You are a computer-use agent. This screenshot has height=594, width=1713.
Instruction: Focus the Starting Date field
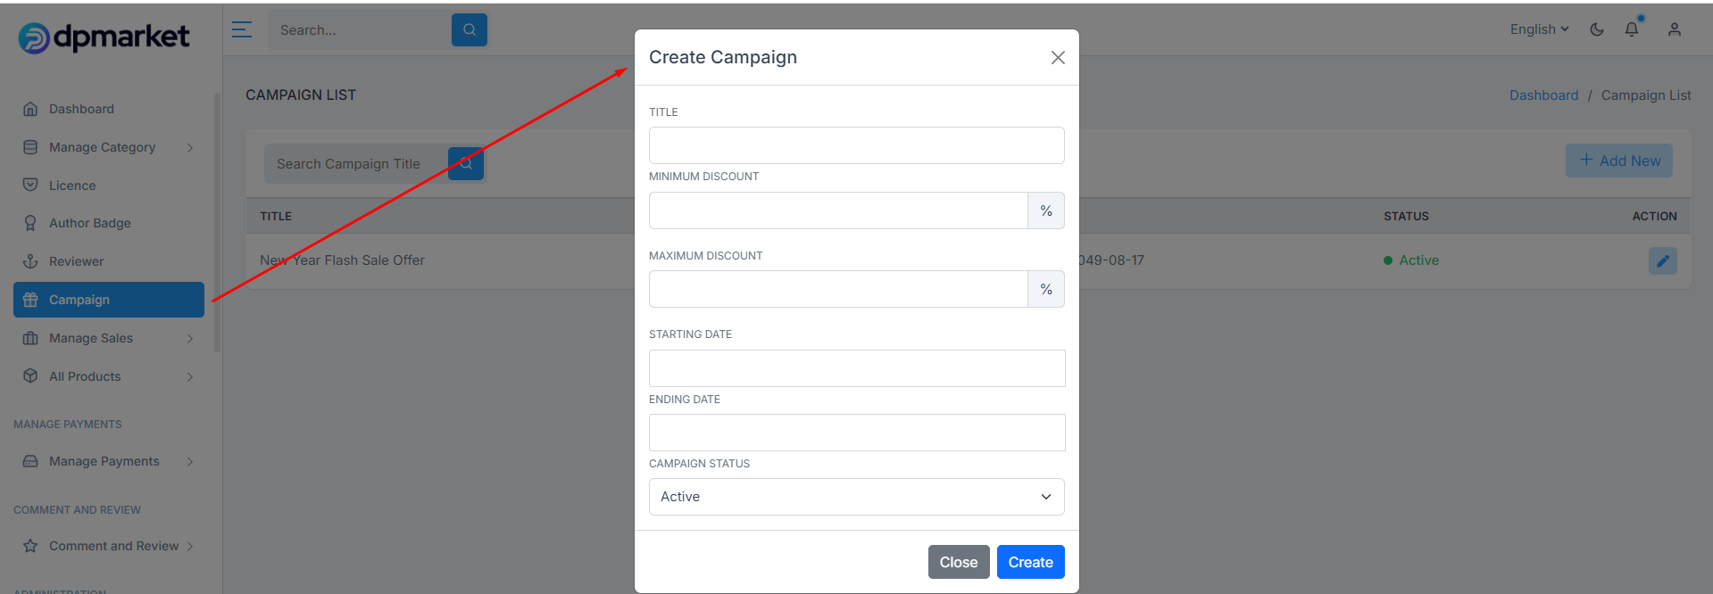point(857,368)
